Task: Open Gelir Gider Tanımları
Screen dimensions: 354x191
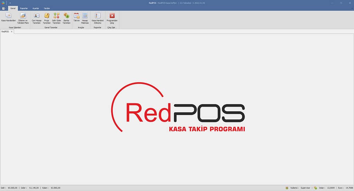Action: 56,18
